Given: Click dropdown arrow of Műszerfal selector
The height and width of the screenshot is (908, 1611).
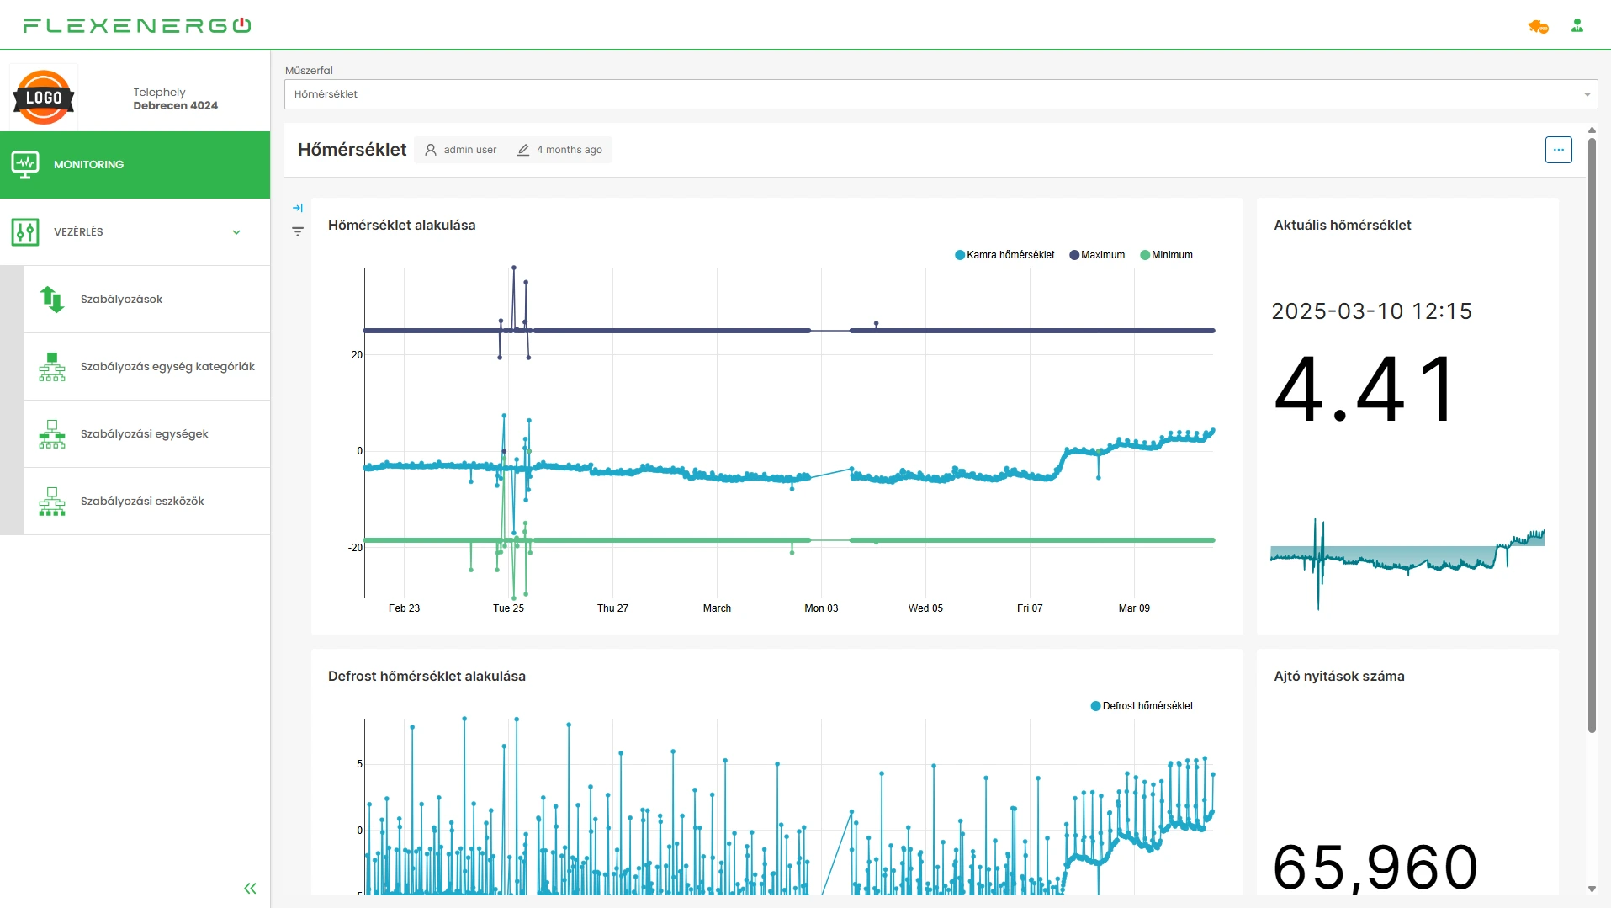Looking at the screenshot, I should (x=1587, y=94).
